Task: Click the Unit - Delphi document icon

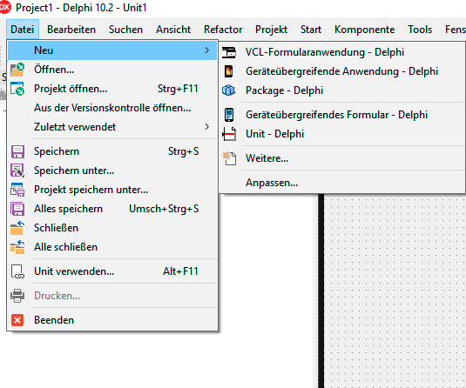Action: (x=229, y=134)
